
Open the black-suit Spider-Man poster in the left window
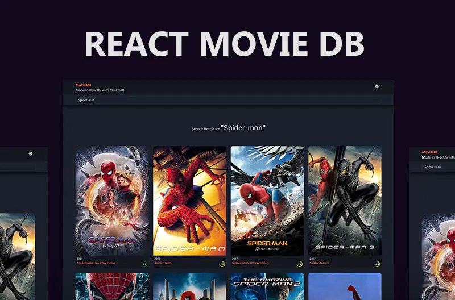(18, 257)
